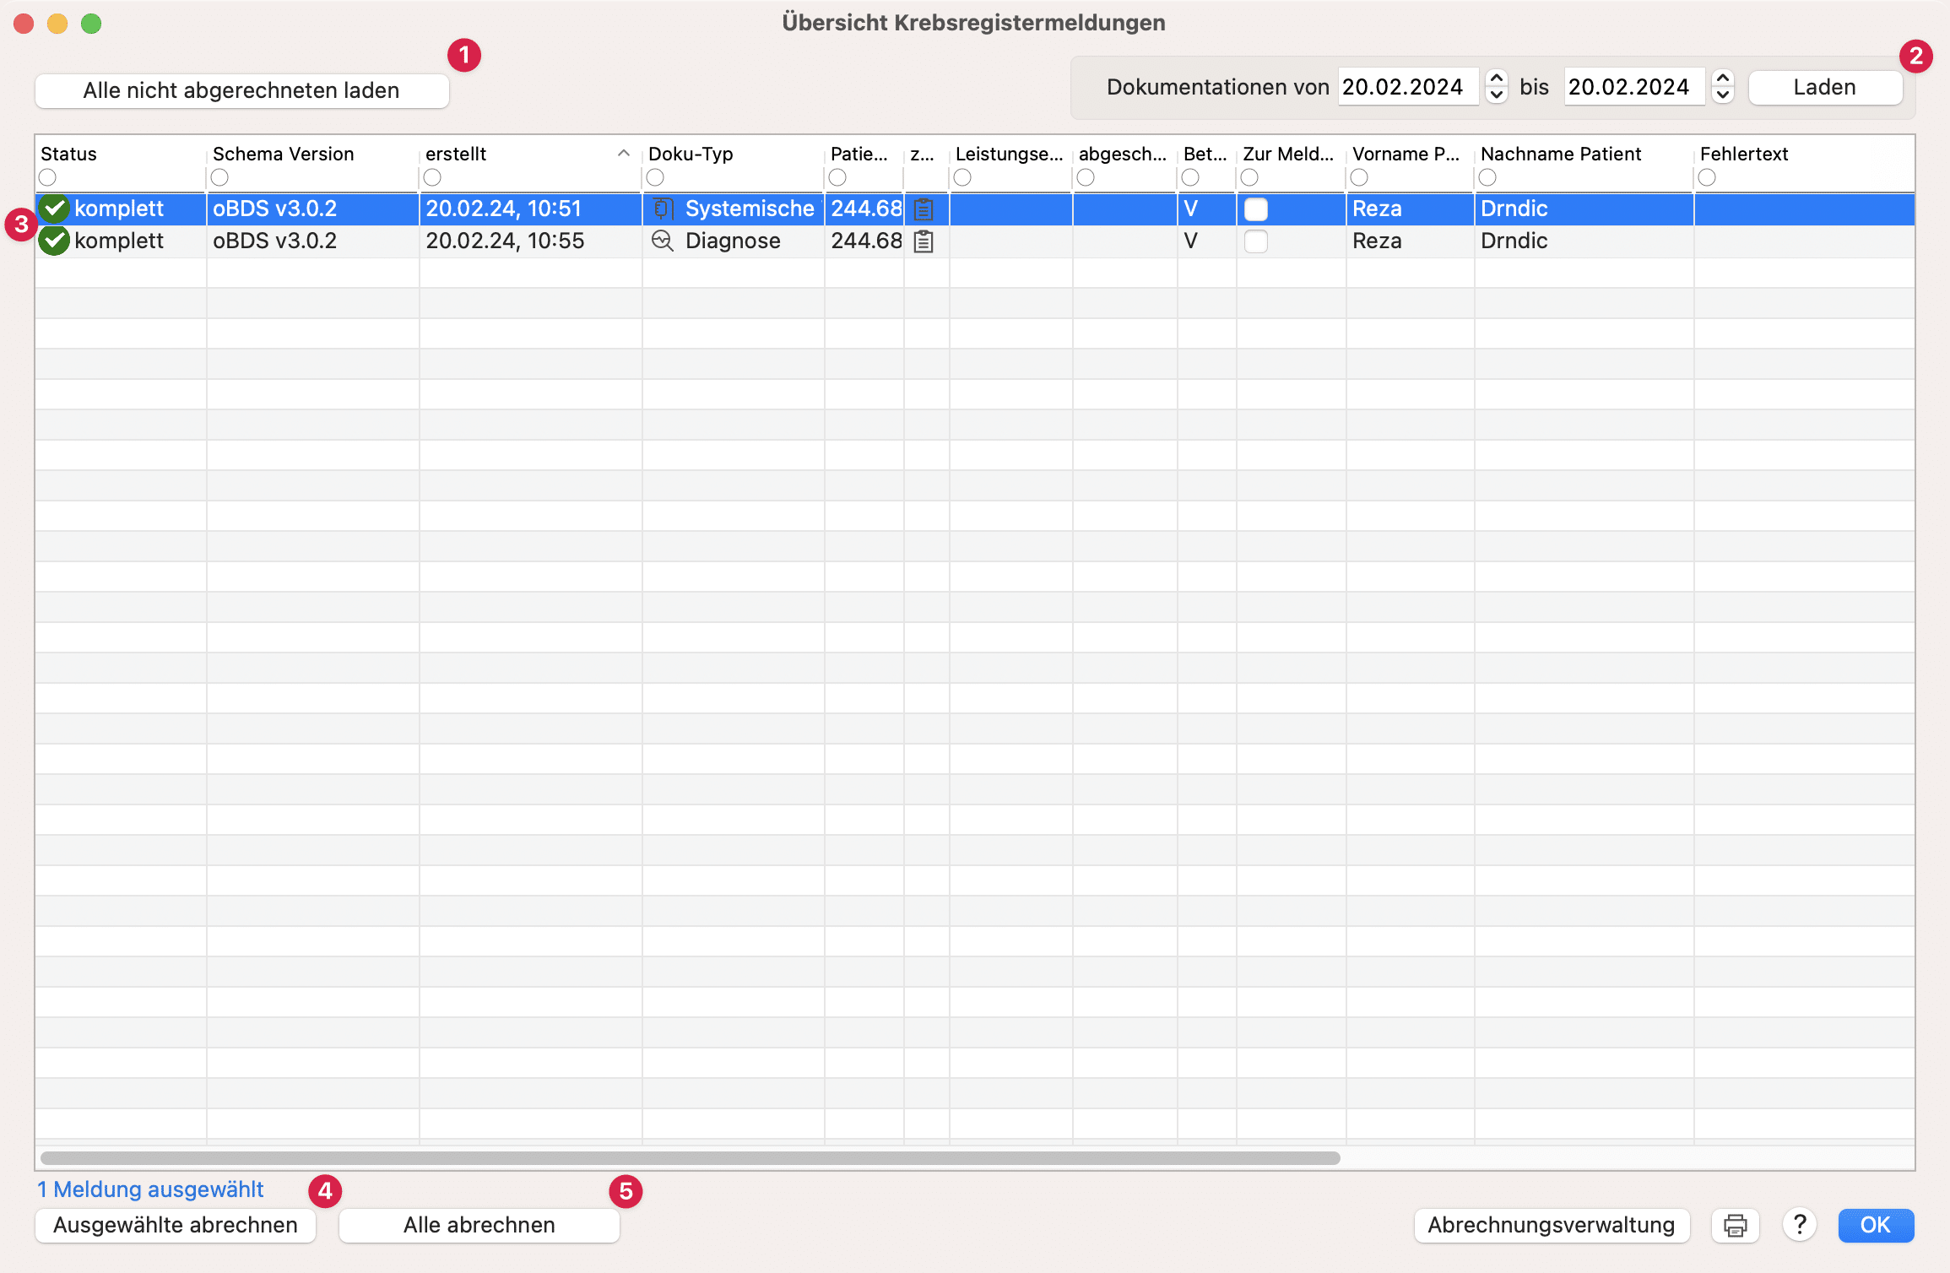
Task: Sort by the Vorname P... column header
Action: 1406,154
